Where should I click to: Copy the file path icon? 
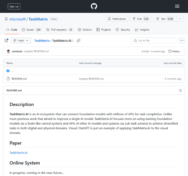78,41
